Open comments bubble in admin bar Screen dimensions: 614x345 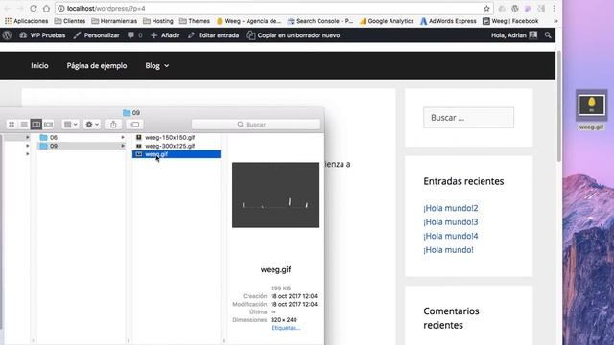click(x=134, y=35)
